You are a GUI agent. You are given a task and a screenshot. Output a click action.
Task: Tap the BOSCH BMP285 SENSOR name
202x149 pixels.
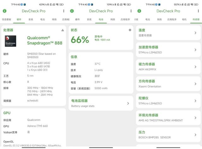(x=154, y=137)
